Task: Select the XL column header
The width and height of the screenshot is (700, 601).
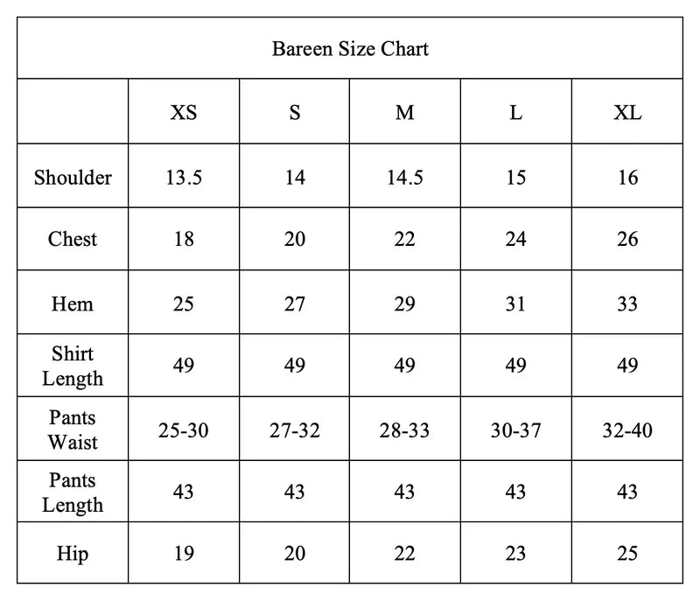Action: pyautogui.click(x=627, y=113)
